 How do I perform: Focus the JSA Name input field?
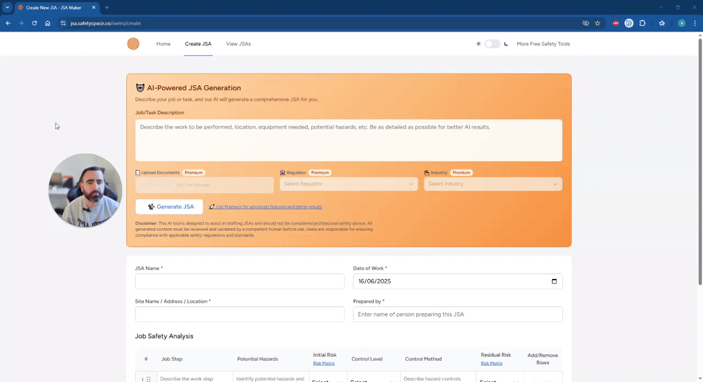tap(240, 282)
